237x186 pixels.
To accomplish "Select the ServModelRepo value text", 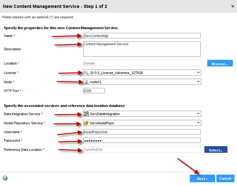I will pyautogui.click(x=102, y=123).
